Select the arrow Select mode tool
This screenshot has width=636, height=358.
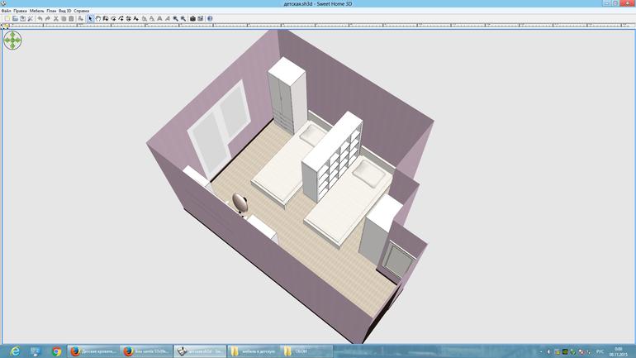(90, 18)
